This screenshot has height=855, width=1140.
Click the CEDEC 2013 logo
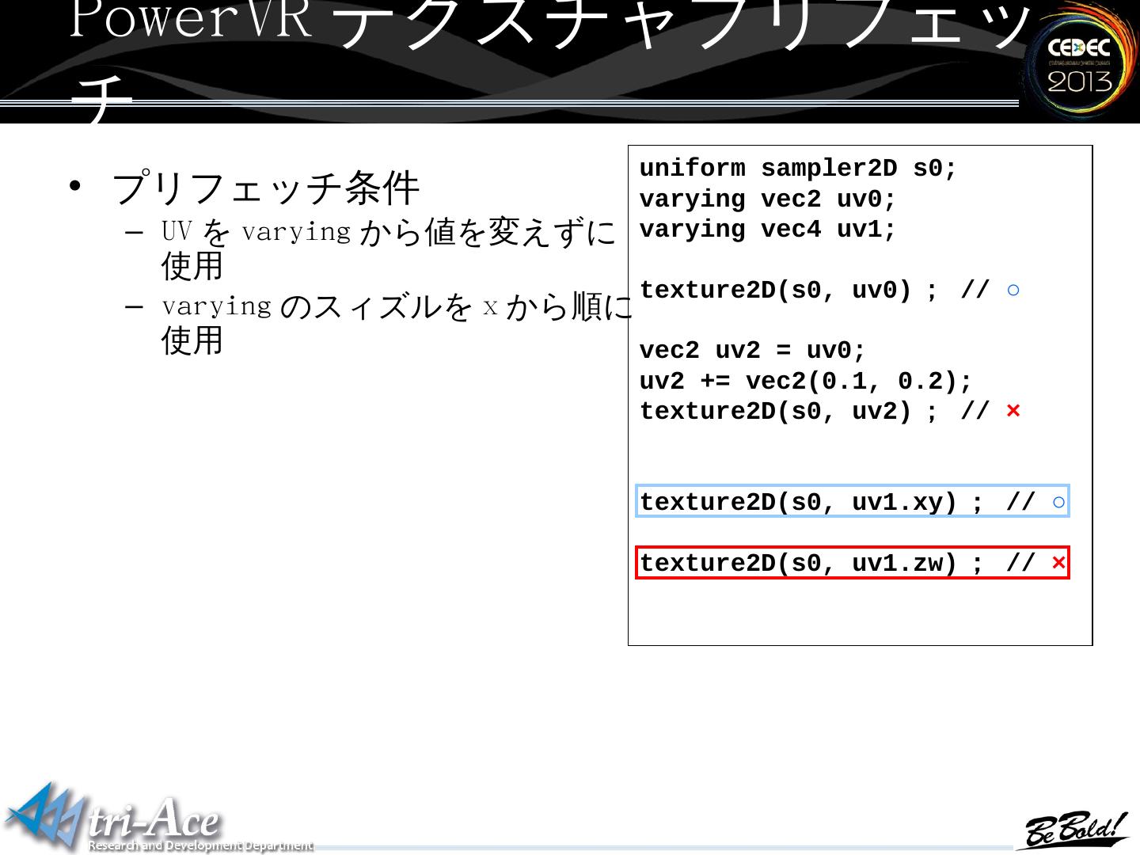1079,62
